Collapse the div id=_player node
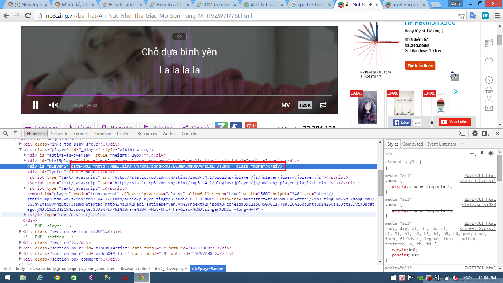Screen dimensions: 503x283 [x=21, y=150]
